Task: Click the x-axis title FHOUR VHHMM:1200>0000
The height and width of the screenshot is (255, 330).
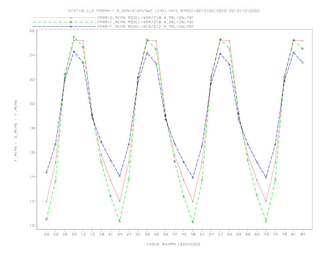Action: click(173, 244)
